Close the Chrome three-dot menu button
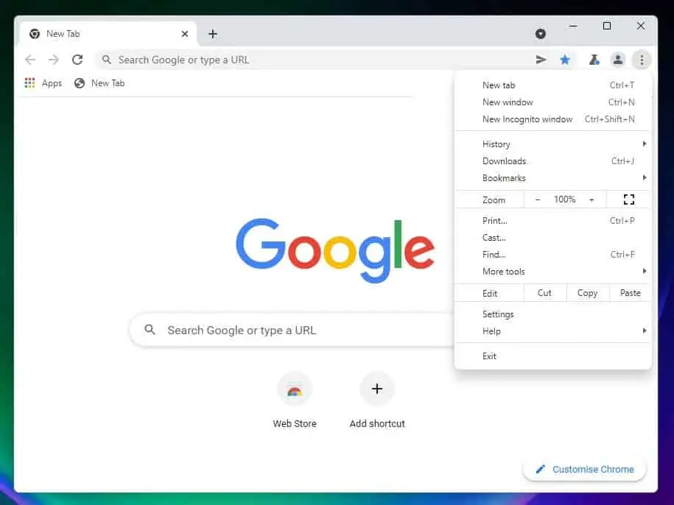This screenshot has height=505, width=674. [x=642, y=60]
